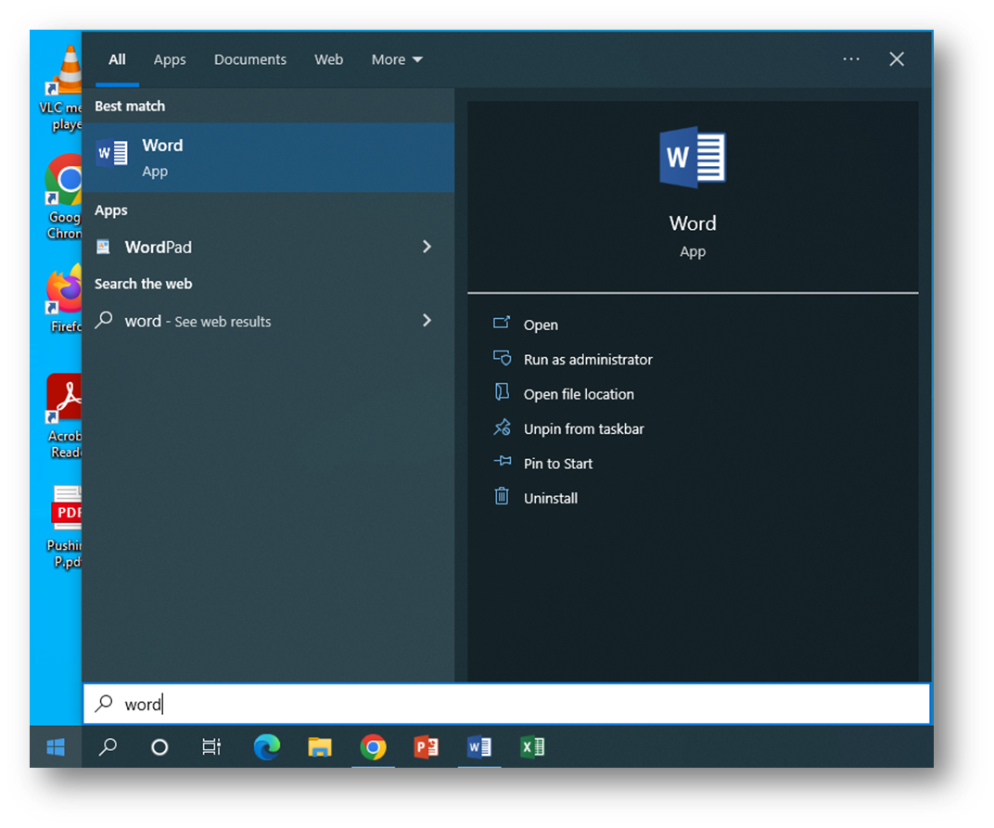The height and width of the screenshot is (828, 994).
Task: Launch File Explorer from taskbar
Action: (320, 746)
